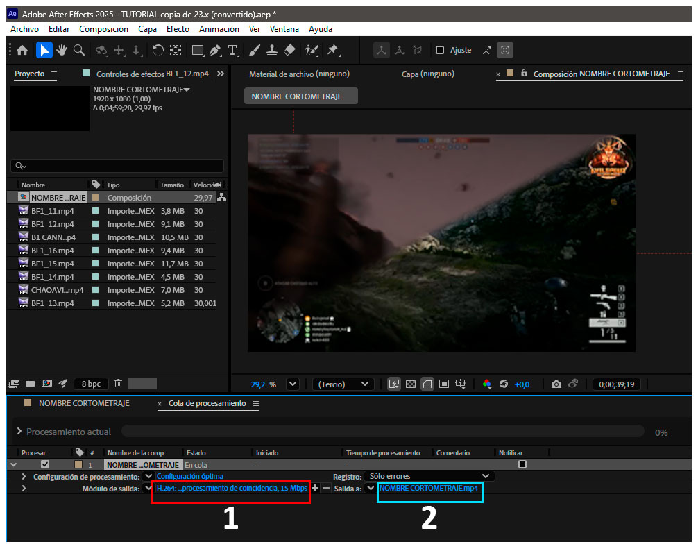This screenshot has height=551, width=698.
Task: Expand the Procesamiento actual section
Action: pyautogui.click(x=19, y=431)
